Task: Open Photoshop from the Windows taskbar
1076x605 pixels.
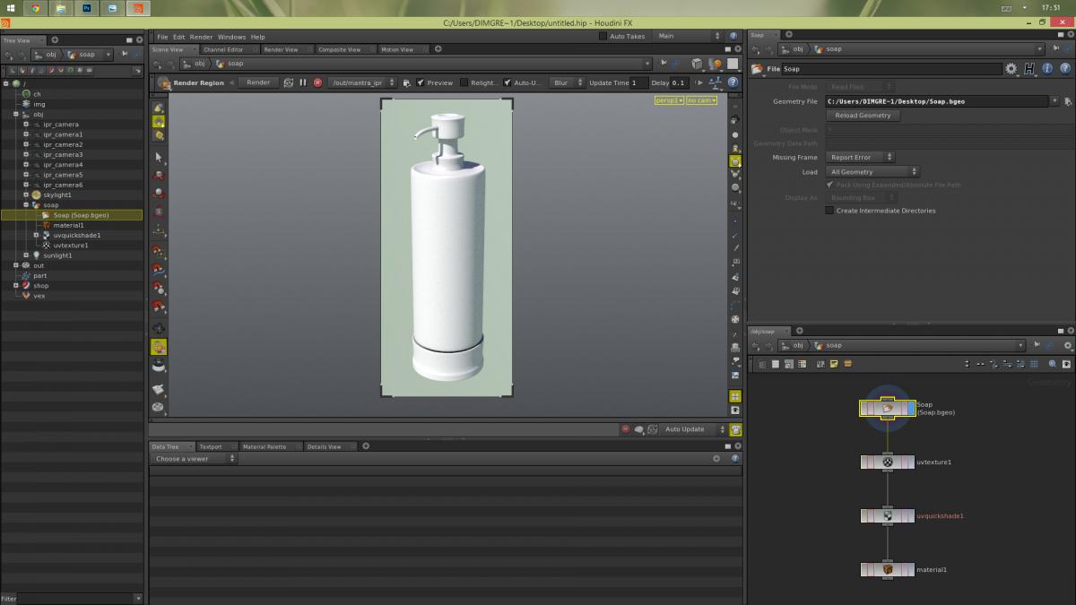Action: (88, 8)
